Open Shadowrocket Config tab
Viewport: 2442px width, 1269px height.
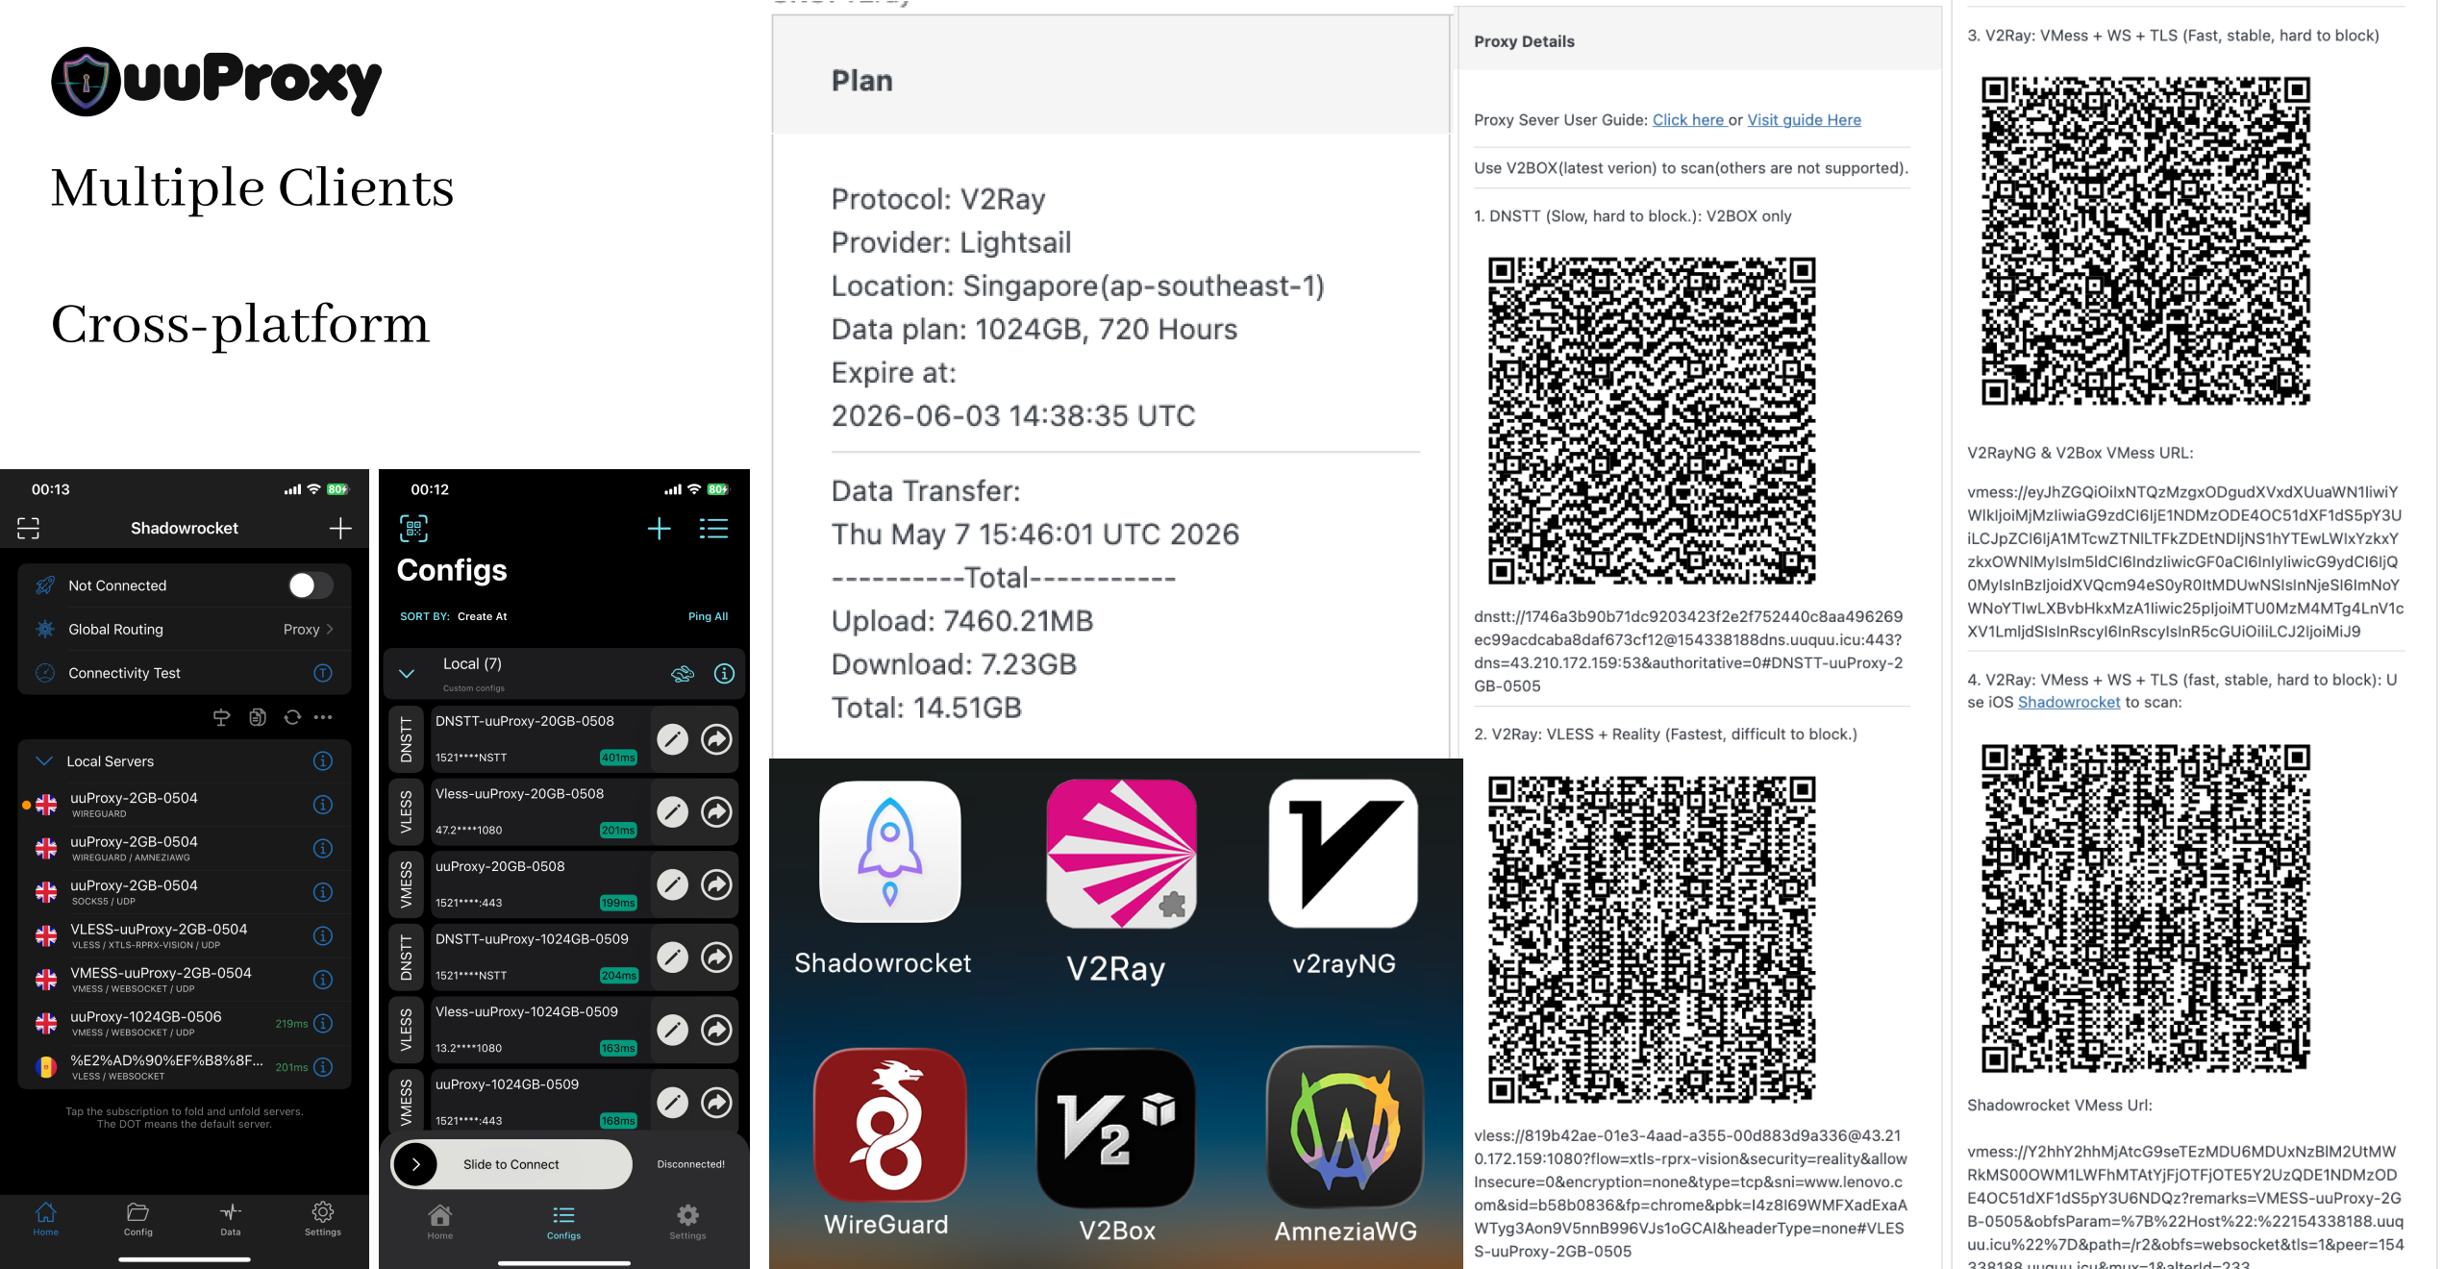point(138,1219)
